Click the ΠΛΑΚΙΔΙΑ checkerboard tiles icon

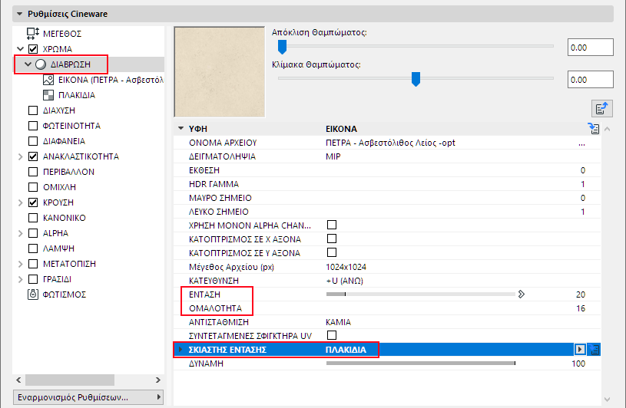pos(48,95)
